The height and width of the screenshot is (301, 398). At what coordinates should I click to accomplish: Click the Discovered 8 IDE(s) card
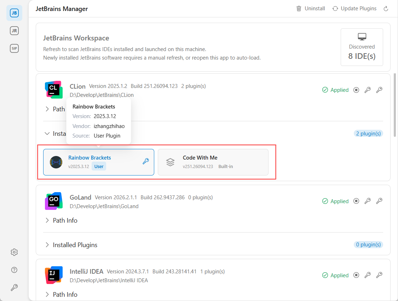point(362,47)
